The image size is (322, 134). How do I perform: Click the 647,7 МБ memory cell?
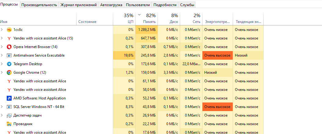tap(146, 38)
